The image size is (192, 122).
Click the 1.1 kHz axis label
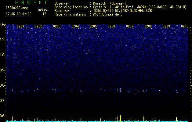(2, 40)
